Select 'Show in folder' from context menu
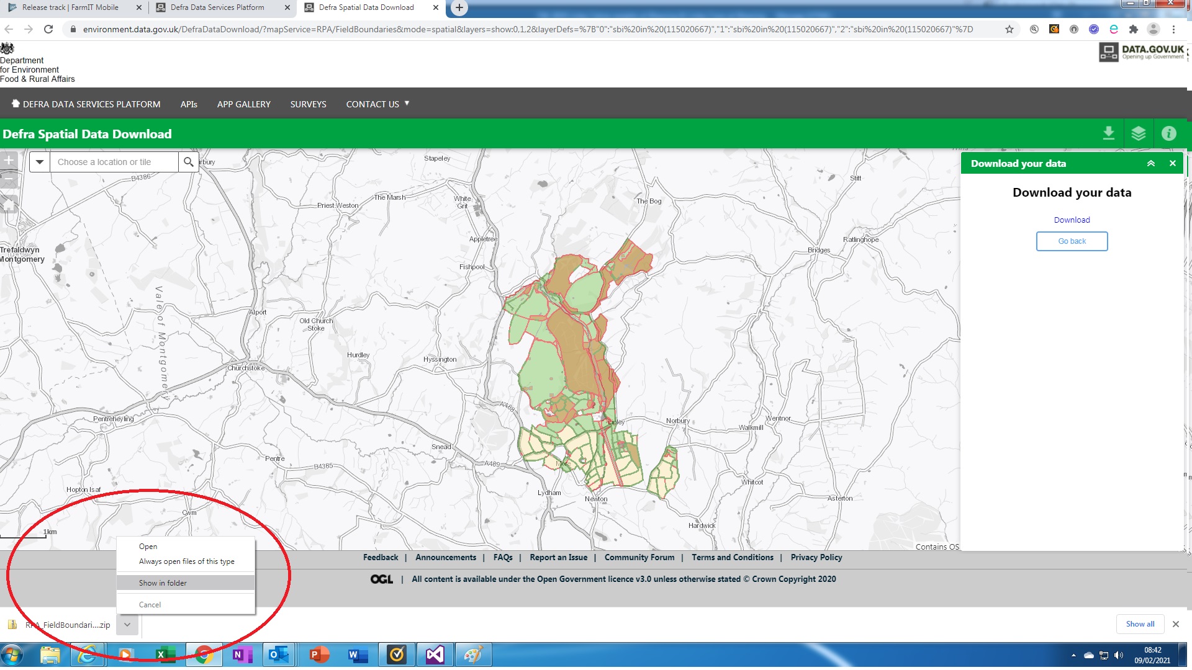The image size is (1192, 670). (162, 583)
